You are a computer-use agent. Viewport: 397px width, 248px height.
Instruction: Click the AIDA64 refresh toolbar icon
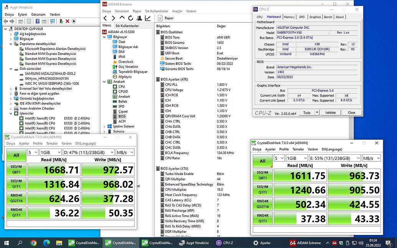point(131,18)
